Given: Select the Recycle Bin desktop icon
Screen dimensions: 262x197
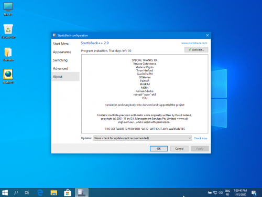Looking at the screenshot, I should [x=8, y=32].
